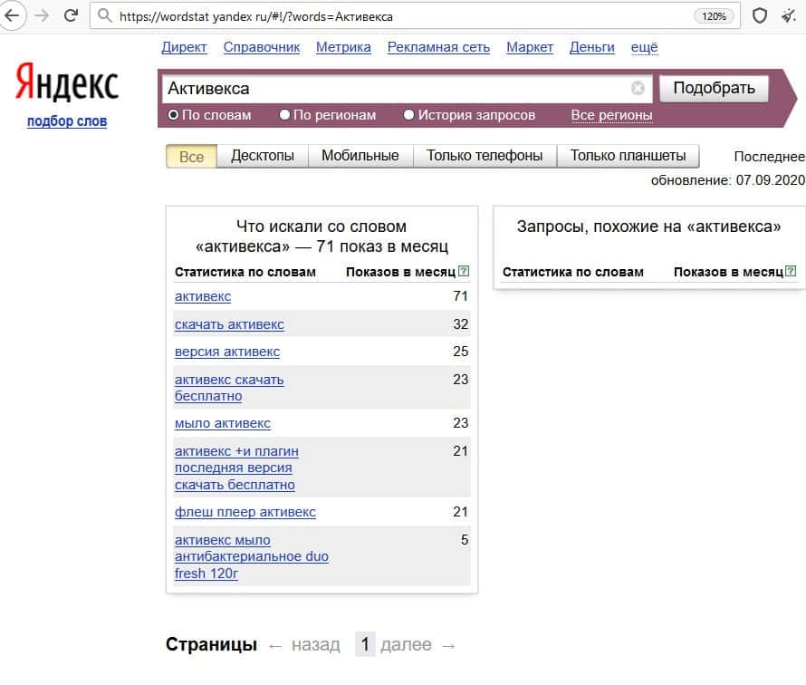
Task: Click the 5 count for duo fresh row
Action: pos(465,539)
